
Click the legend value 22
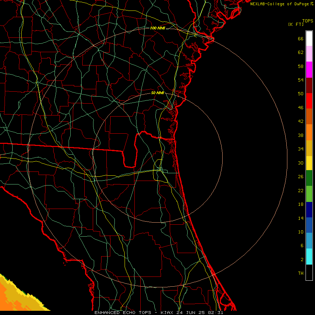coord(301,190)
